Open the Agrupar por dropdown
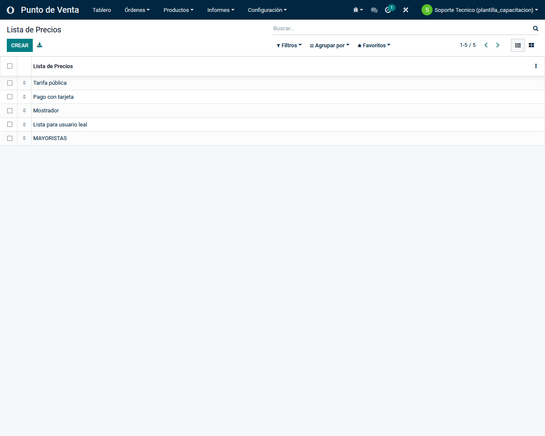 pyautogui.click(x=329, y=46)
